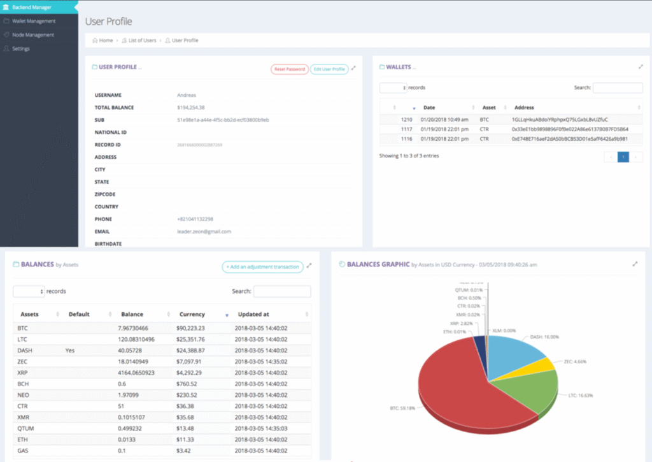
Task: Open the Wallets records-per-page dropdown
Action: coord(393,88)
